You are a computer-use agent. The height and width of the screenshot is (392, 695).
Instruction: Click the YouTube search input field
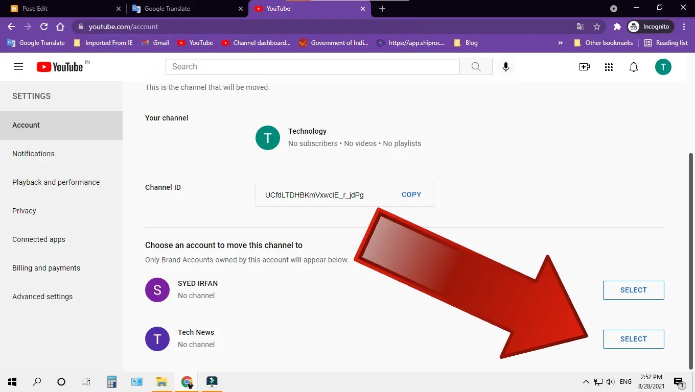coord(313,67)
